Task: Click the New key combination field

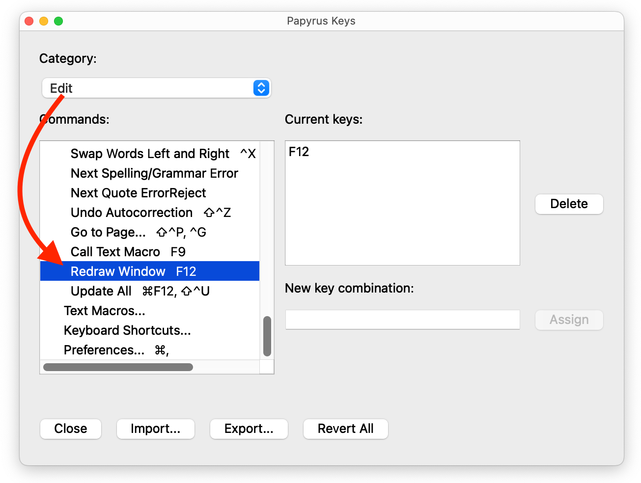Action: point(402,320)
